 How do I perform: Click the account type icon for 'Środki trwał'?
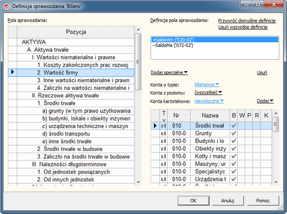(x=164, y=126)
